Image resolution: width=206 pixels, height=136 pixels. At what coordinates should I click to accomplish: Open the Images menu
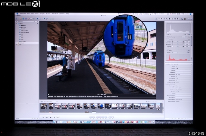coord(42,14)
